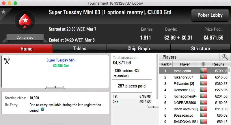Screen dimensions: 231x125
Task: Click the globe country column icon
Action: [203, 64]
